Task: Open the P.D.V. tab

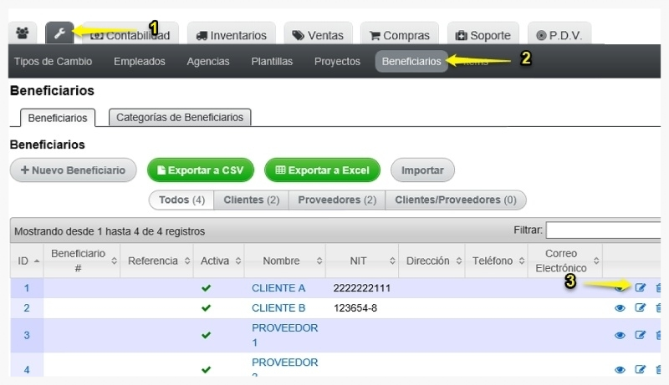Action: [x=559, y=35]
